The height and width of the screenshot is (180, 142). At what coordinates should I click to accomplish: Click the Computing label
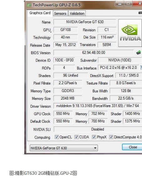coord(42,137)
